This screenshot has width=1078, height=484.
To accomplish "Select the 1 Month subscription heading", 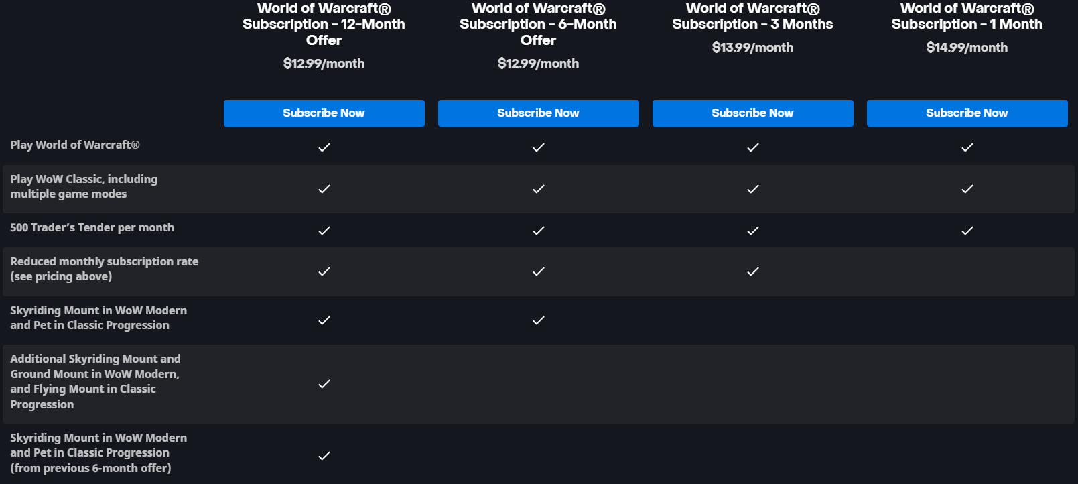I will (x=967, y=16).
